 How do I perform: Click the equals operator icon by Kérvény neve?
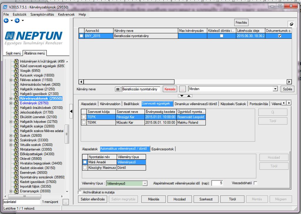pos(118,89)
